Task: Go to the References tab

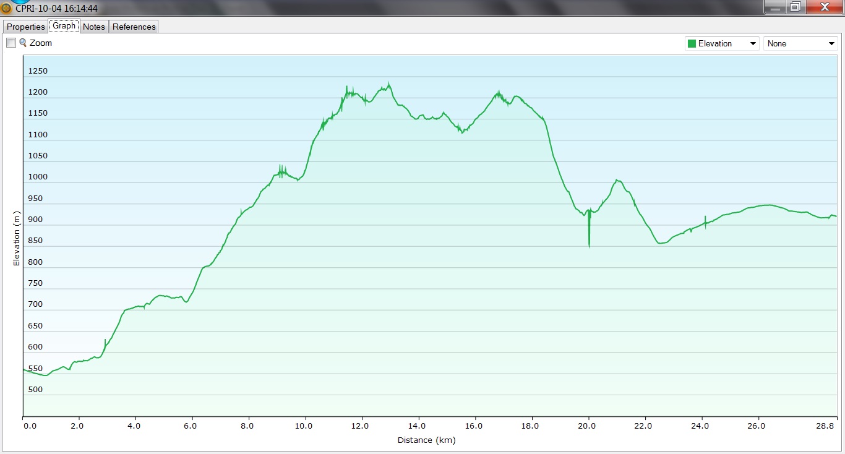Action: [x=134, y=27]
